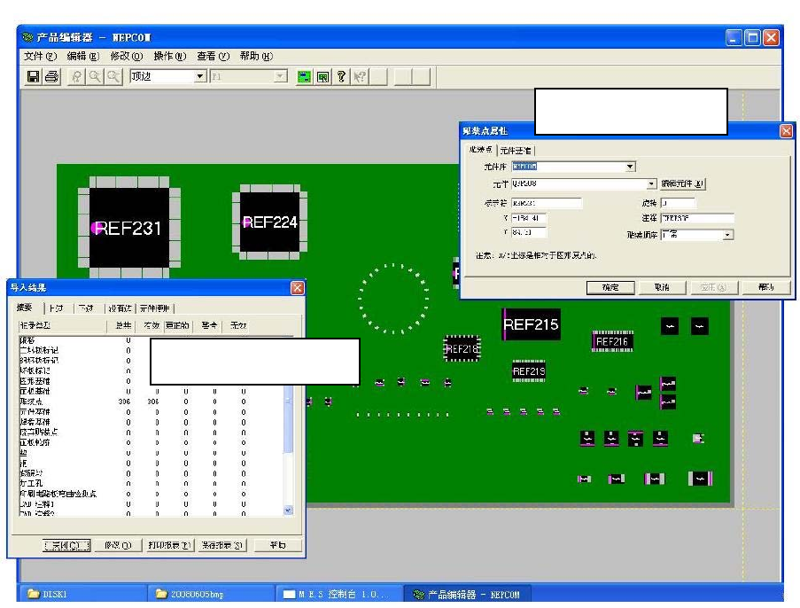The width and height of the screenshot is (800, 608).
Task: Click the 确定 button in properties dialog
Action: (x=610, y=287)
